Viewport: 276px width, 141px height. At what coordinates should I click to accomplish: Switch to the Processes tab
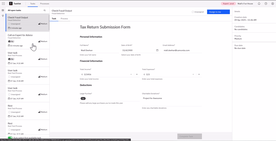tap(45, 3)
